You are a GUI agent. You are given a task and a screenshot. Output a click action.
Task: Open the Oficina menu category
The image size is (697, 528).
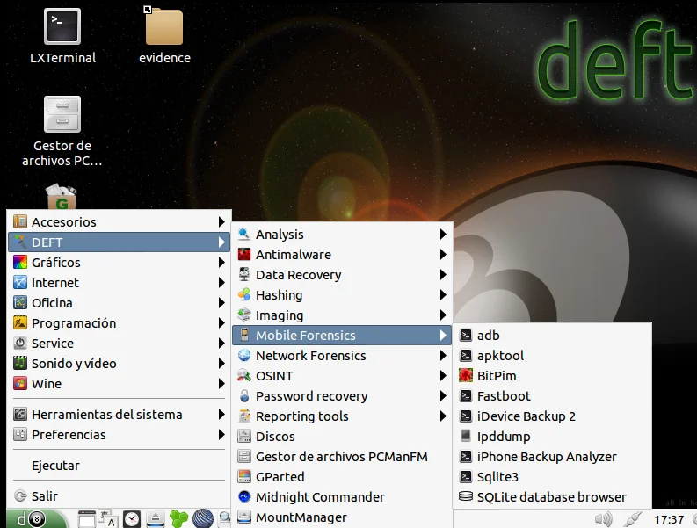[x=120, y=303]
